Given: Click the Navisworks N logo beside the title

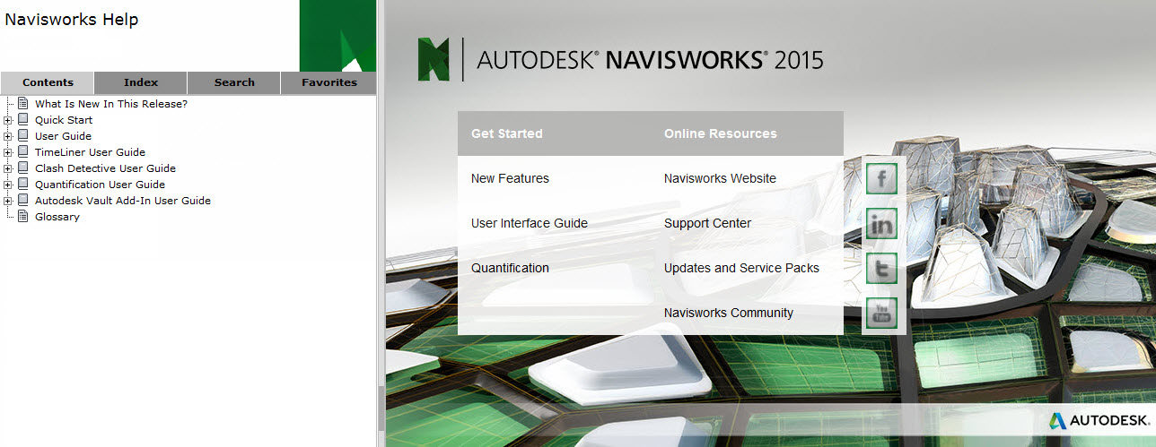Looking at the screenshot, I should pyautogui.click(x=433, y=59).
